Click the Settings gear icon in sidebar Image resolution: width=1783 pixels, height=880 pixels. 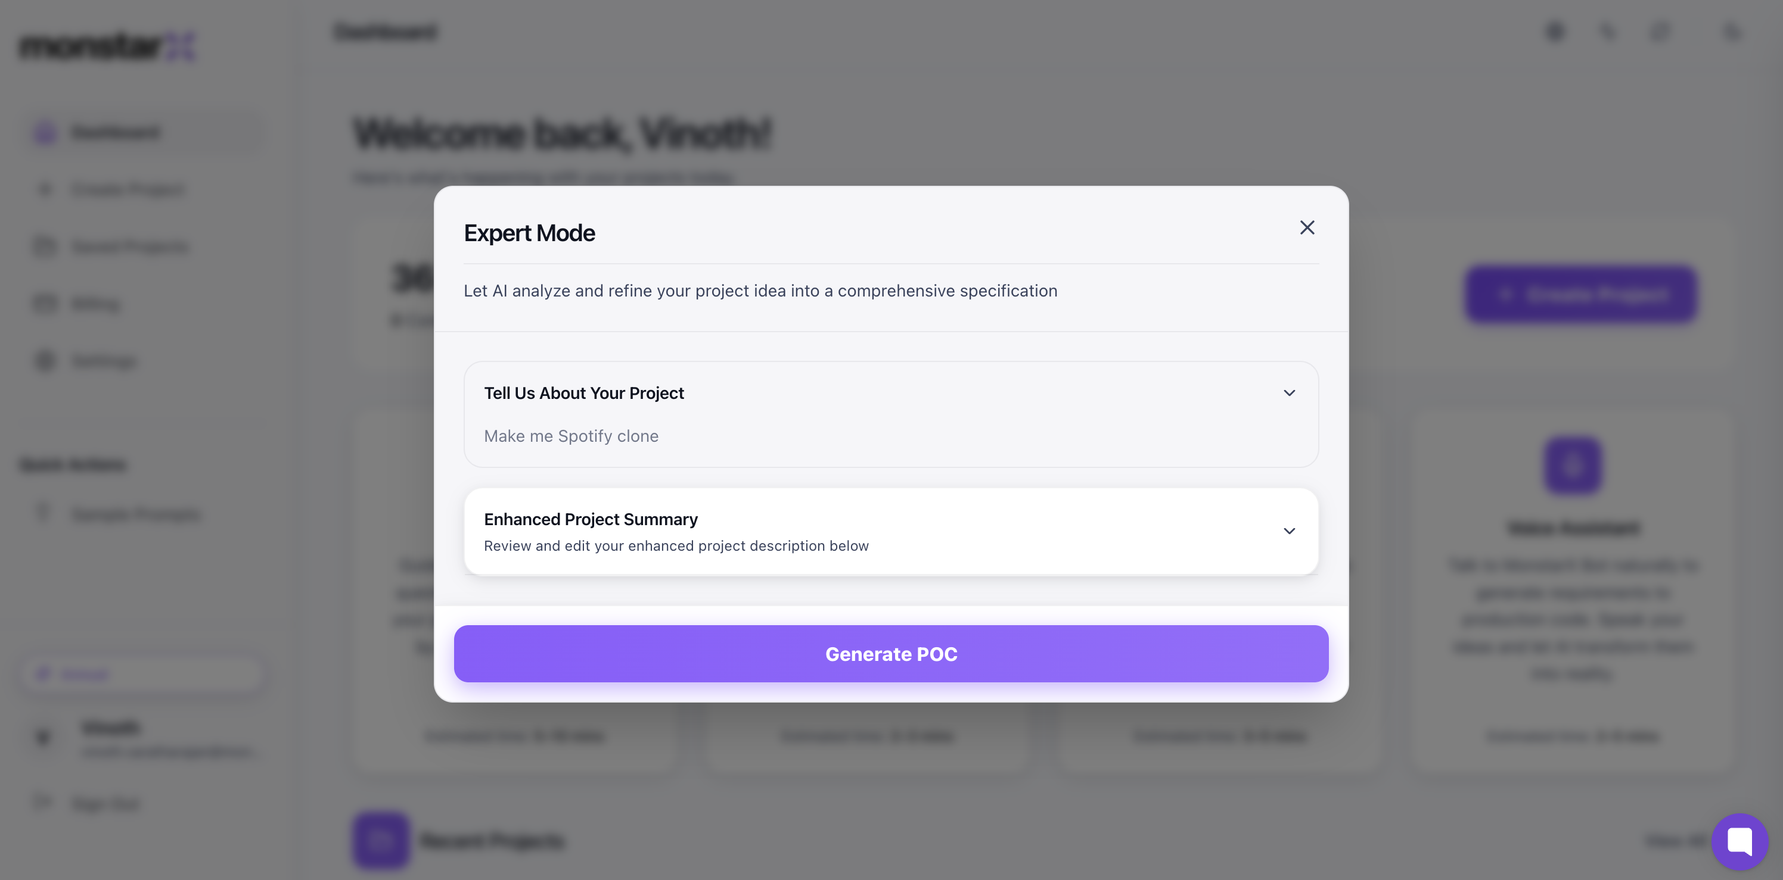tap(46, 361)
